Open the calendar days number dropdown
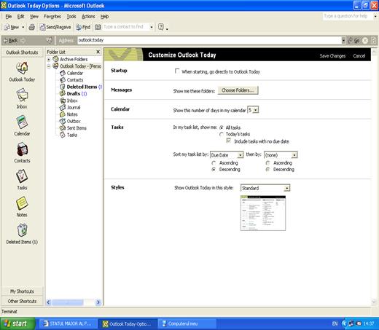This screenshot has height=330, width=379. pos(256,110)
